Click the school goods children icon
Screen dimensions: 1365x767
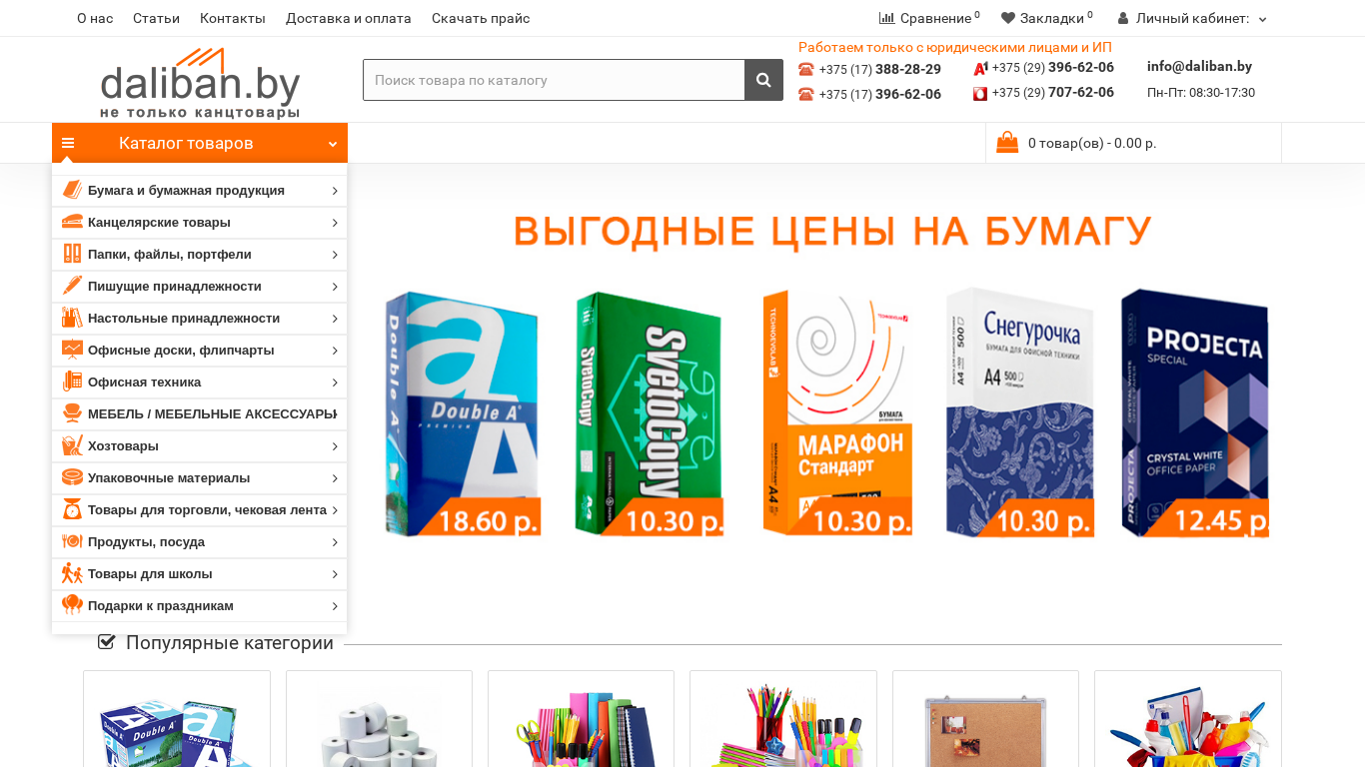72,573
